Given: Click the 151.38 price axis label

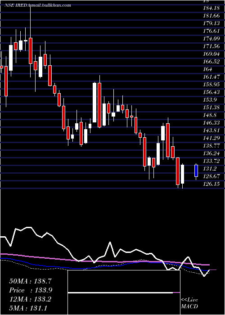Looking at the screenshot, I should 211,107.
